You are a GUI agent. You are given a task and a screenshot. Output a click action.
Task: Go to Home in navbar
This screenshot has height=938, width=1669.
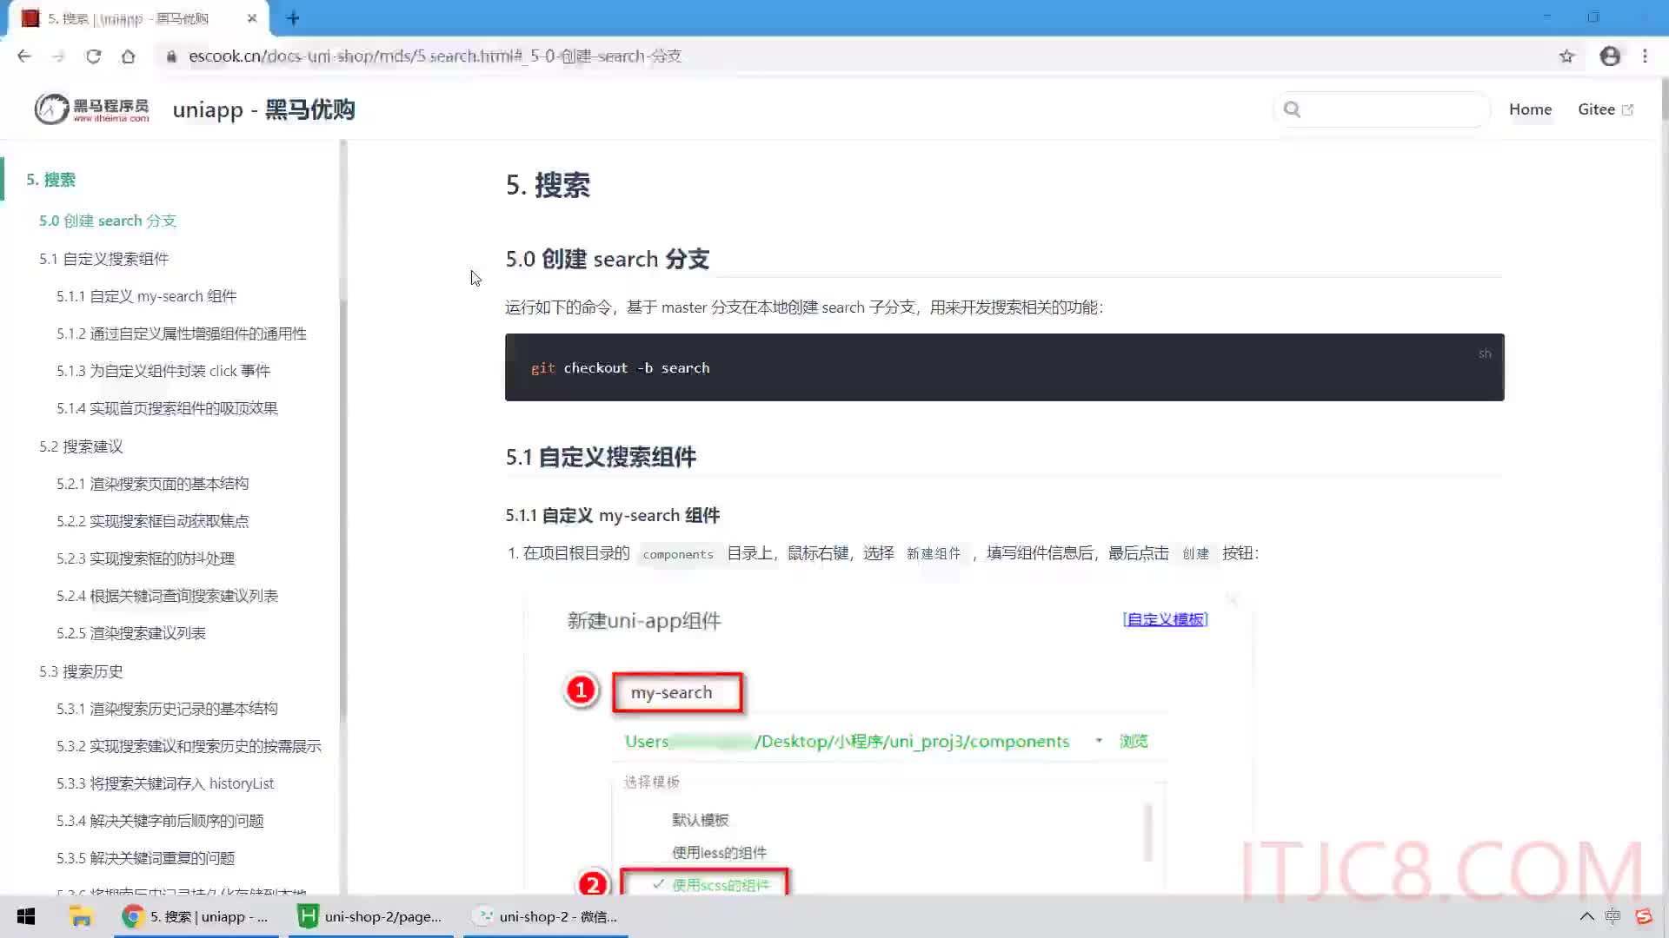(x=1530, y=109)
